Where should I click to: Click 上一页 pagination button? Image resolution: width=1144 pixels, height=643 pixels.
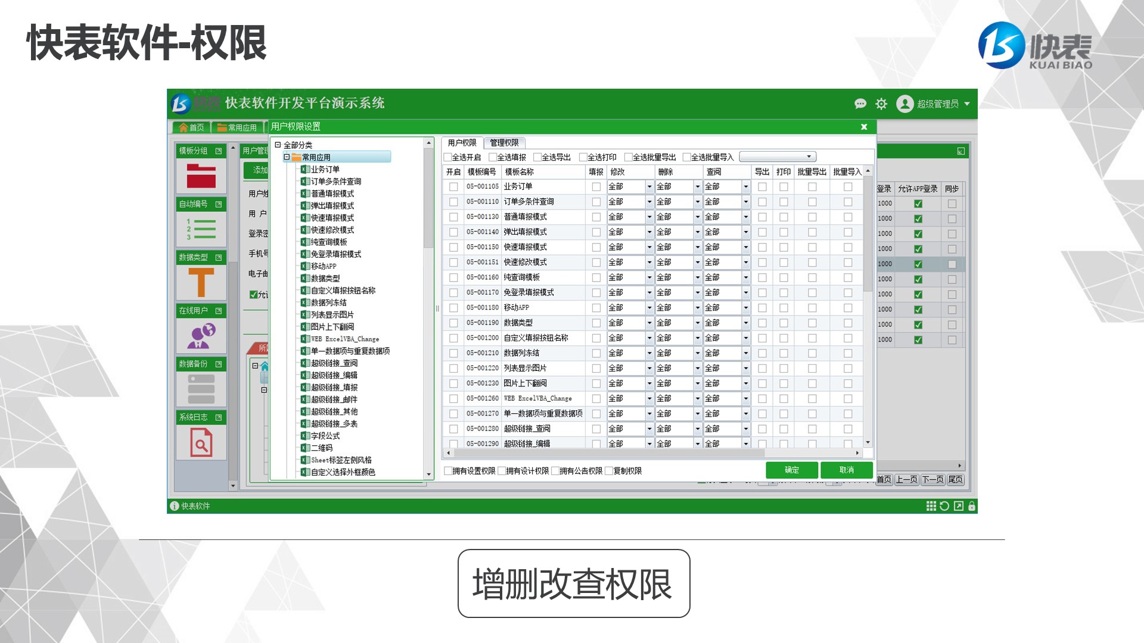pyautogui.click(x=907, y=480)
